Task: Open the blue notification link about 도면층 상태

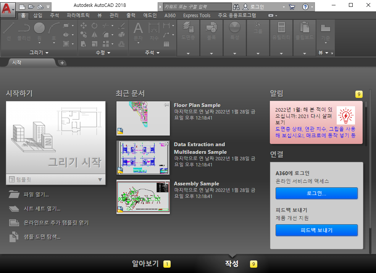Action: [315, 132]
